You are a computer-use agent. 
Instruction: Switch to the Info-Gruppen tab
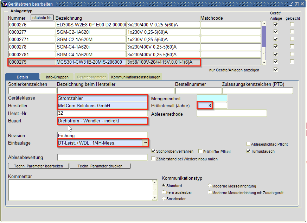click(57, 77)
